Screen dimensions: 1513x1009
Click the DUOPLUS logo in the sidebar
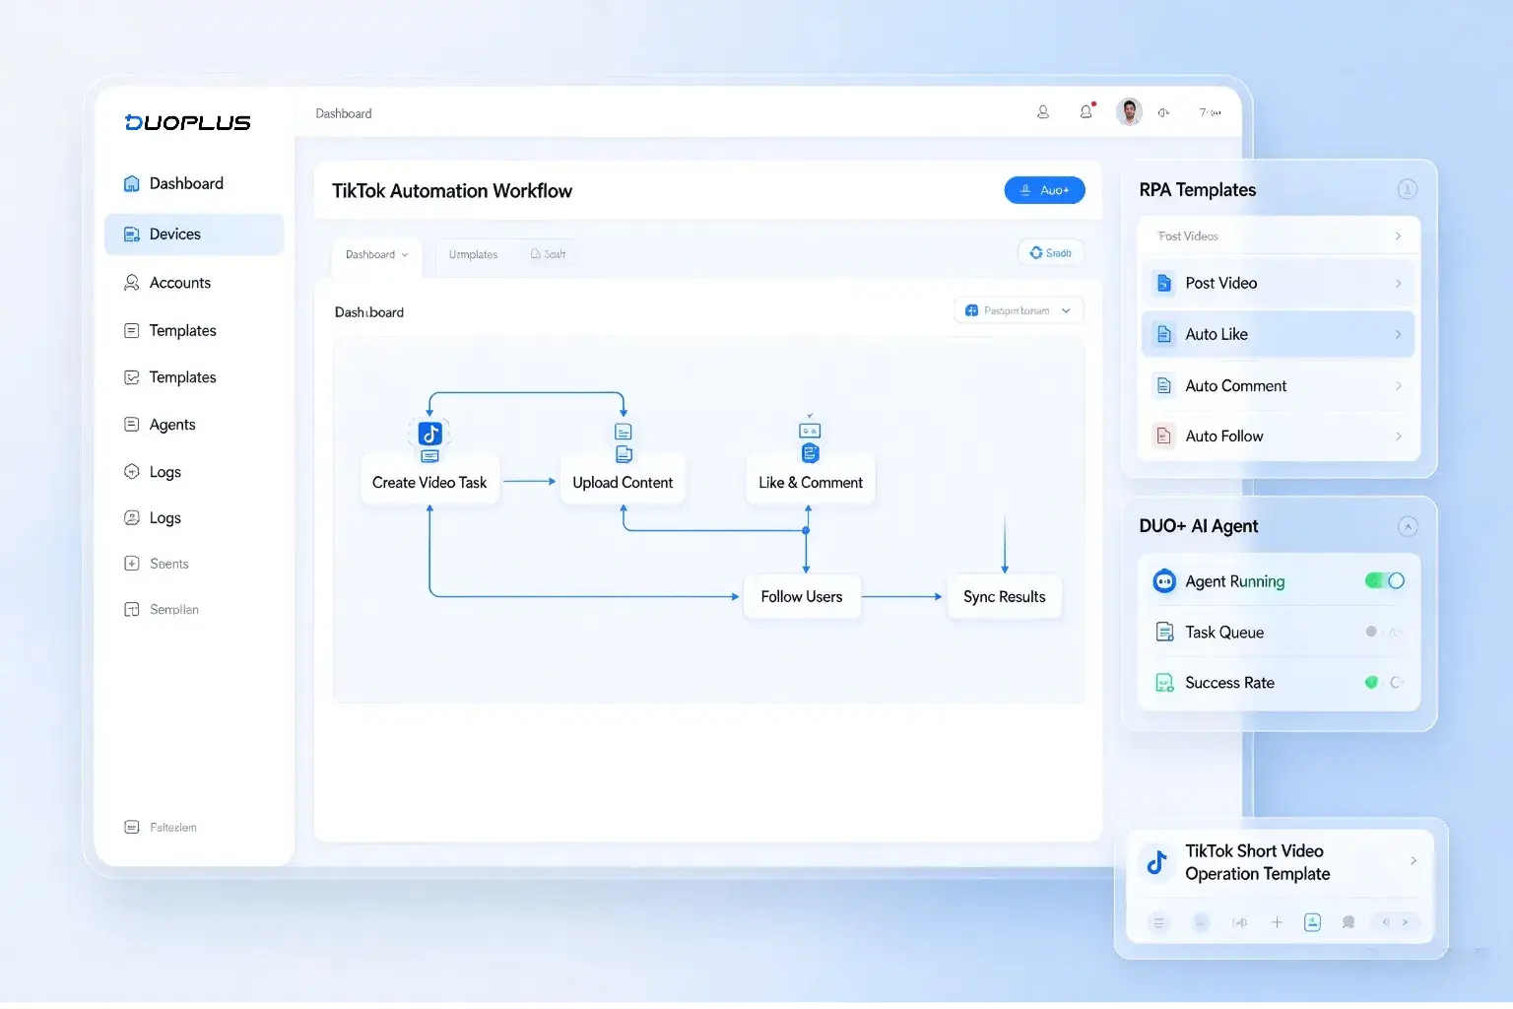pos(187,122)
